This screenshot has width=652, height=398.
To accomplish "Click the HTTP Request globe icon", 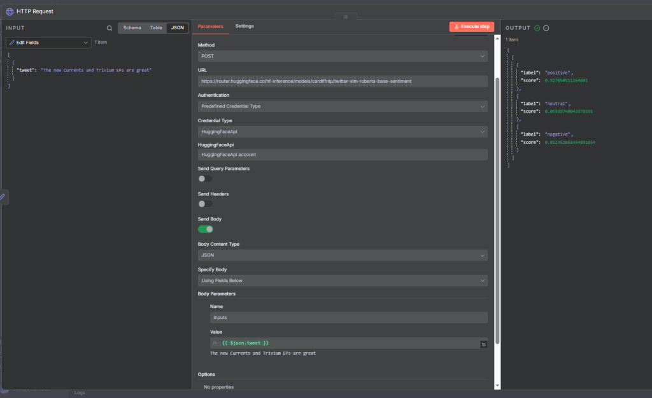I will (x=10, y=11).
